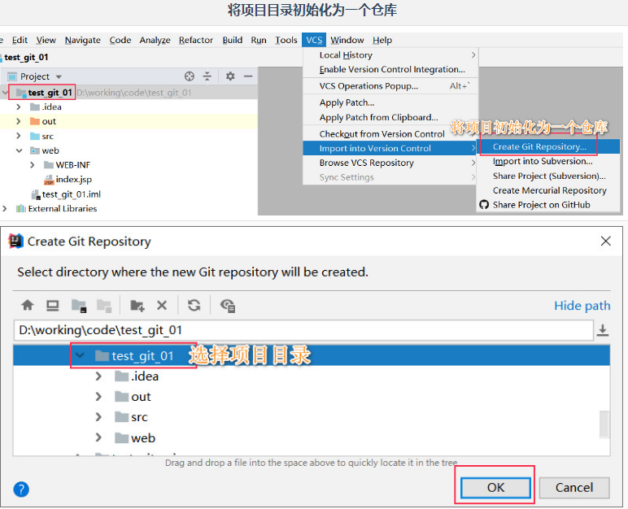Open Browse VCS Repository submenu
This screenshot has height=509, width=628.
click(390, 163)
